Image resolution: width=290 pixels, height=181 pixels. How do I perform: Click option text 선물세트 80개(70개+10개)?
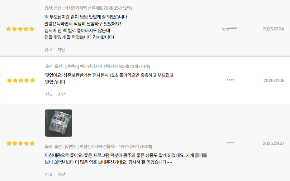coord(127,67)
